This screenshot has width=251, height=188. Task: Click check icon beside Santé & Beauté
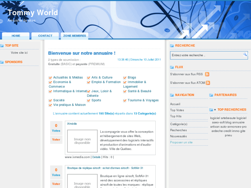(x=125, y=91)
